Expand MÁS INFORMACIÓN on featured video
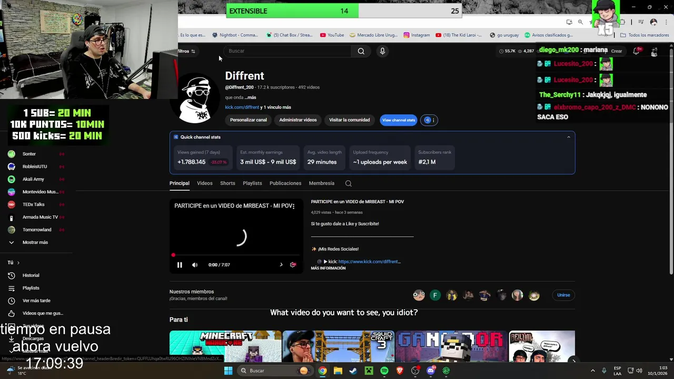Screen dimensions: 674x379 (x=328, y=268)
